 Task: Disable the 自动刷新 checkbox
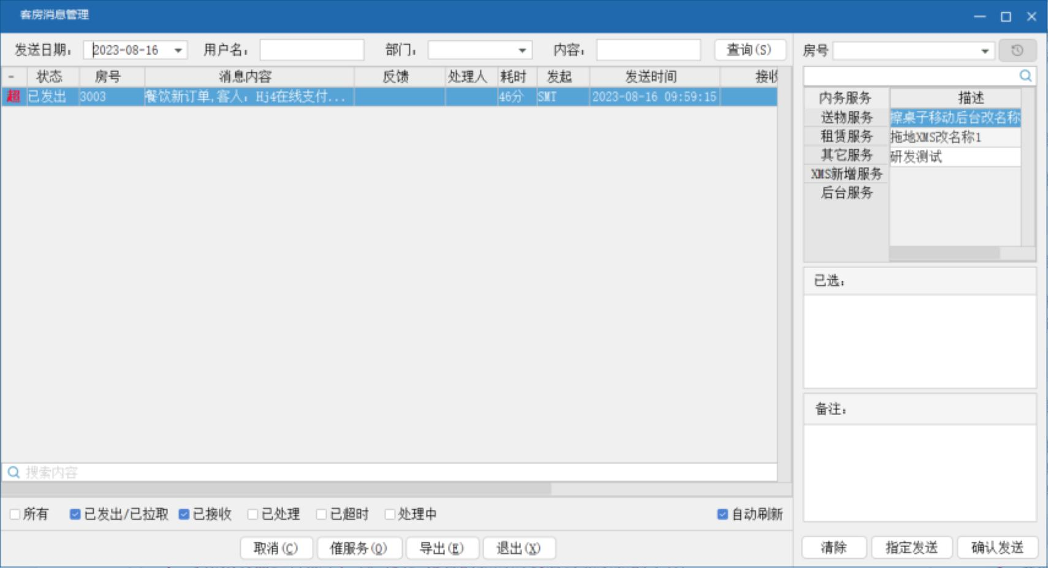[x=723, y=514]
